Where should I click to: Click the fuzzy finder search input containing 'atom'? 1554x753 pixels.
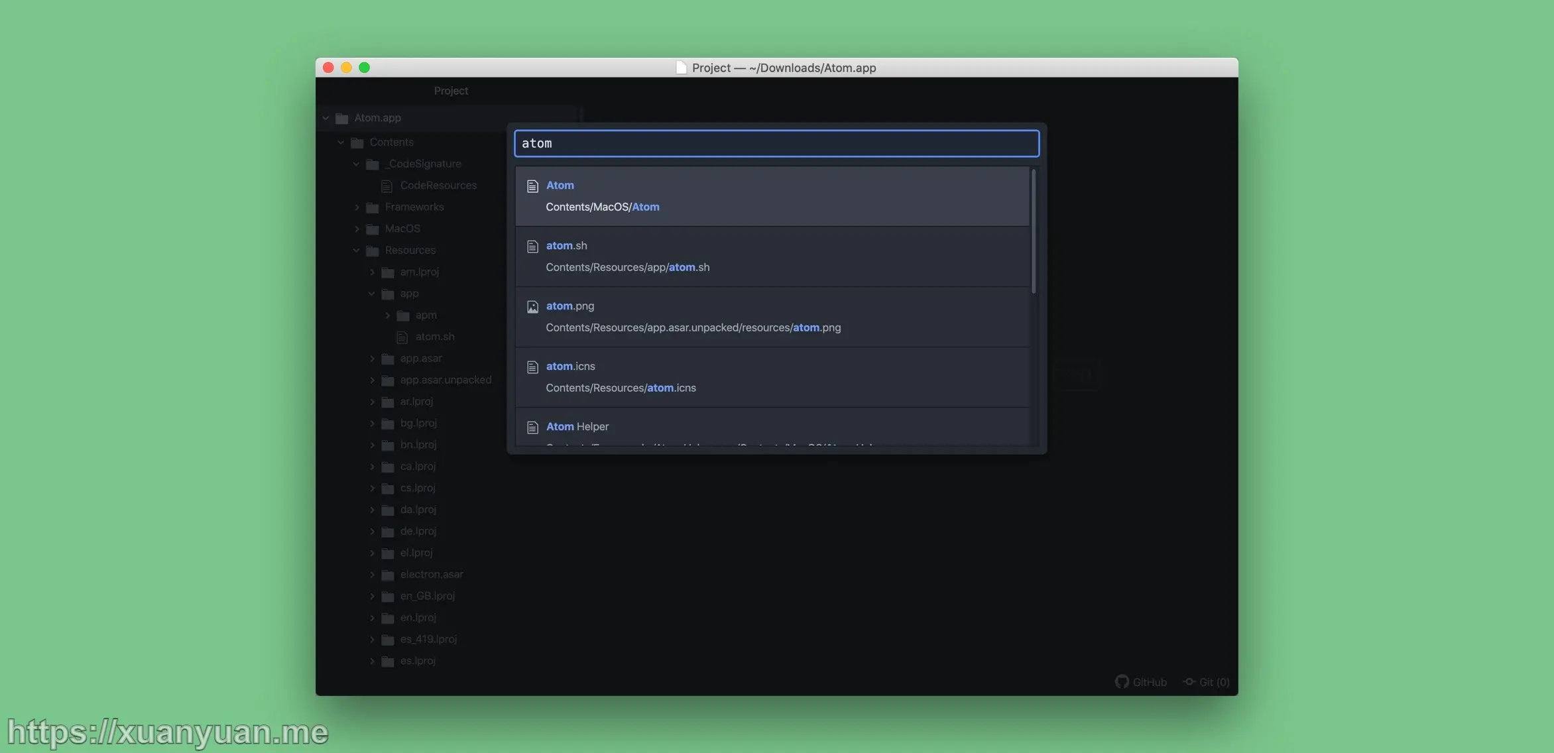point(776,143)
